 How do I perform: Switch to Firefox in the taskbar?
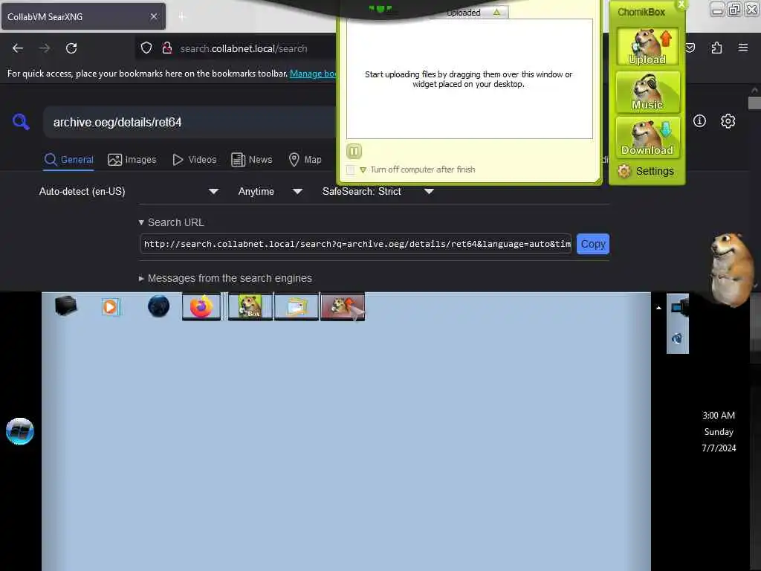(201, 306)
